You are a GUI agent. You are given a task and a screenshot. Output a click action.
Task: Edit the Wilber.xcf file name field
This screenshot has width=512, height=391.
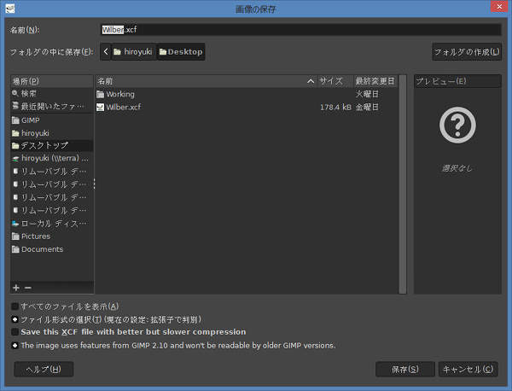[x=300, y=30]
